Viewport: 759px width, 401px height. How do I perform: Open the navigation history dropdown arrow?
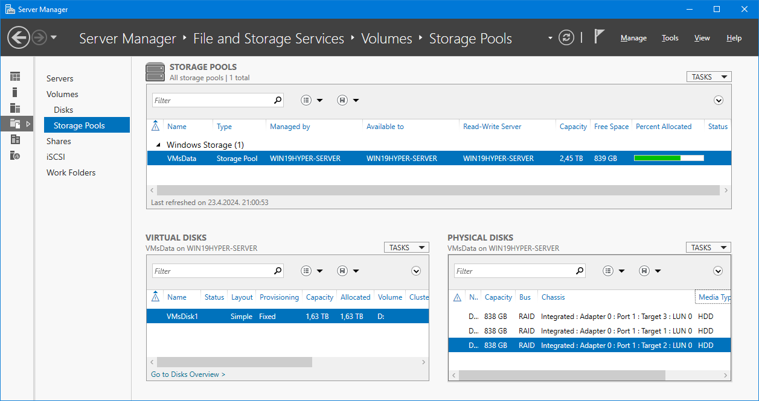coord(54,38)
